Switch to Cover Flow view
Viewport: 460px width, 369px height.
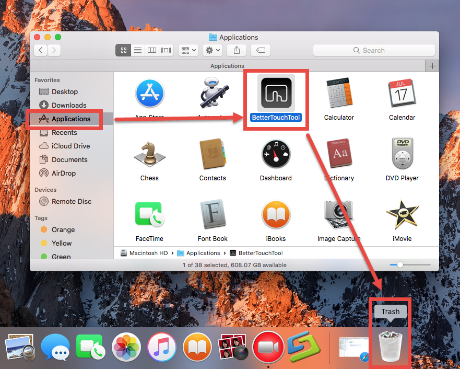click(x=166, y=50)
